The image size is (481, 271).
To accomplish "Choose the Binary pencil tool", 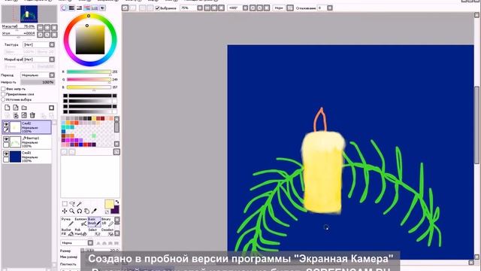I will [x=107, y=221].
